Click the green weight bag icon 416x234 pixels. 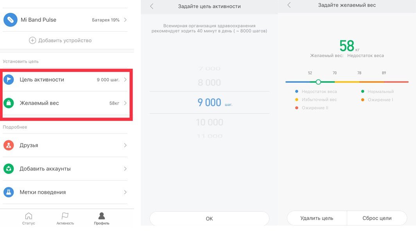coord(9,103)
